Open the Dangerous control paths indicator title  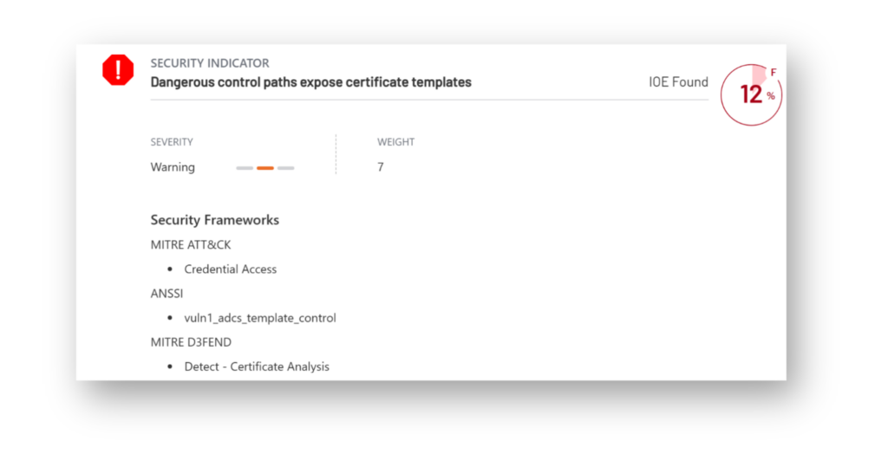coord(311,82)
